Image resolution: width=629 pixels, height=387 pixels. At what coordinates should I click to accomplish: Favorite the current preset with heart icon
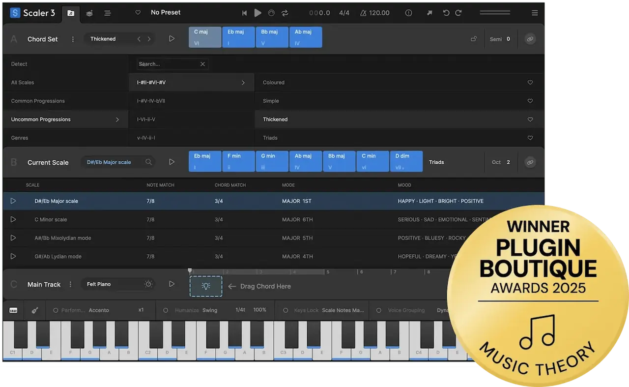(x=138, y=13)
